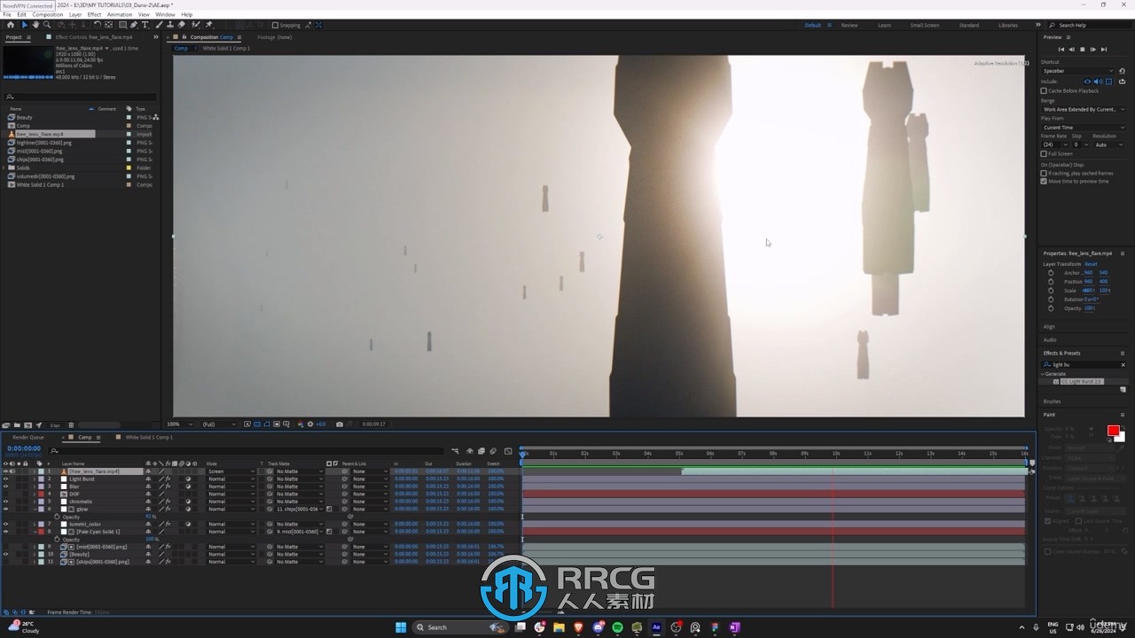Open the Effect menu
Screen dimensions: 1135x638
coord(94,14)
